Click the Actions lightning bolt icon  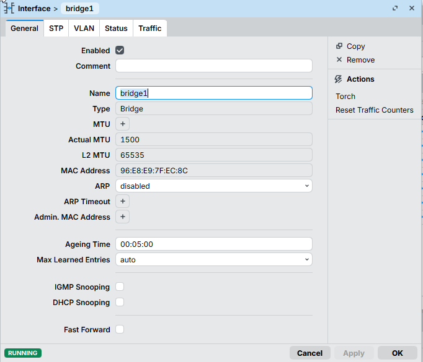click(x=338, y=79)
